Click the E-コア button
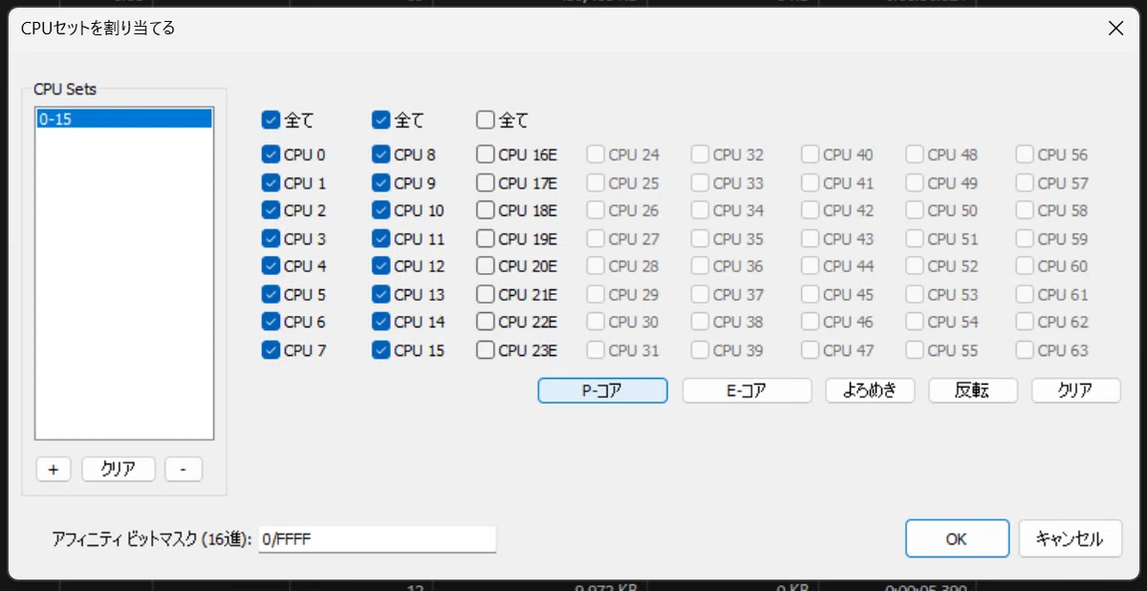The height and width of the screenshot is (591, 1147). click(747, 390)
